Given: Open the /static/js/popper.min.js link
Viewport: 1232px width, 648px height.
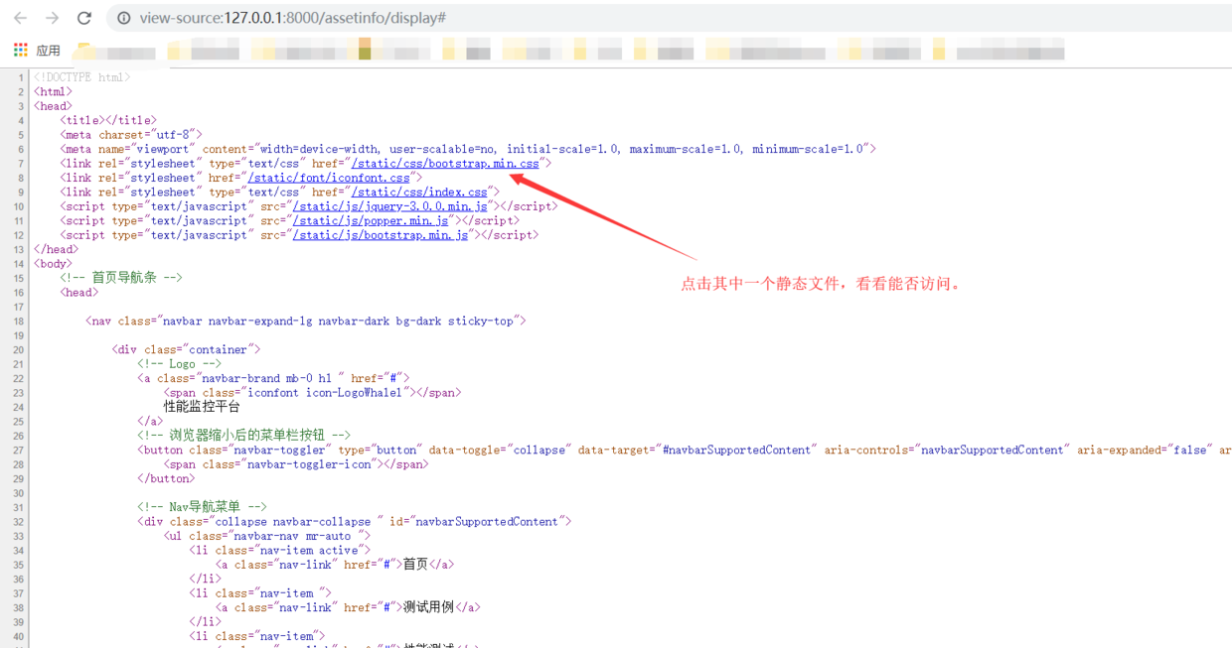Looking at the screenshot, I should 370,220.
